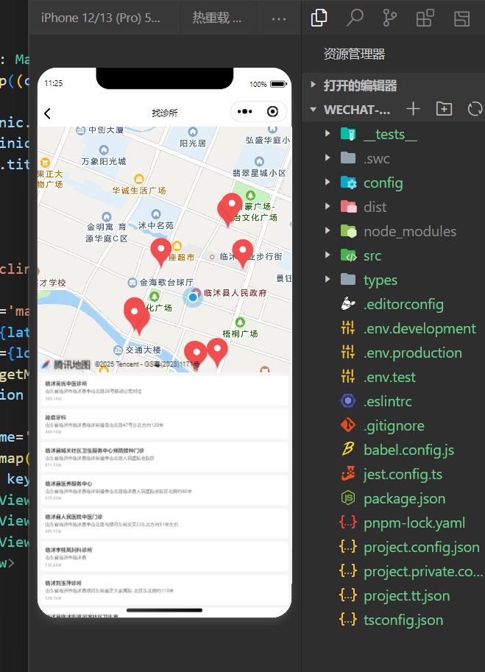Screen dimensions: 485x672
Task: Open mini program three-dots menu
Action: point(245,112)
